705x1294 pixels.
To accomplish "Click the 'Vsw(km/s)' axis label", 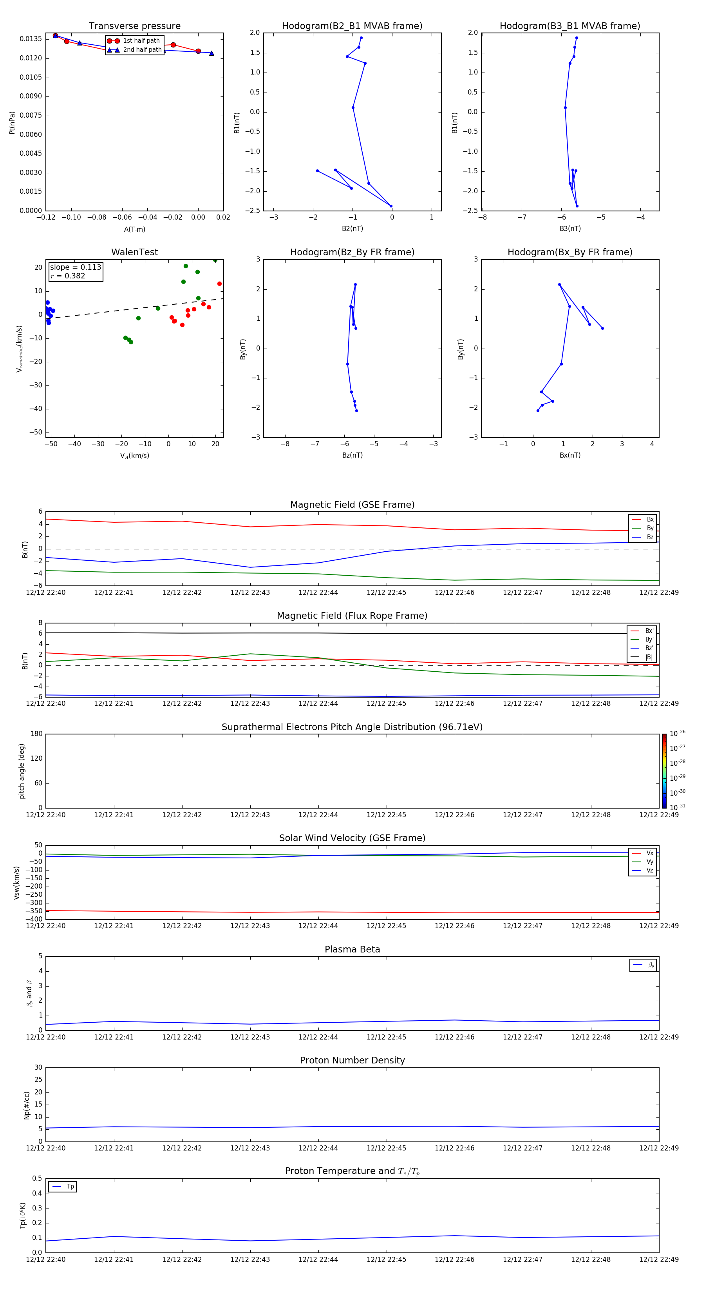I will click(16, 883).
